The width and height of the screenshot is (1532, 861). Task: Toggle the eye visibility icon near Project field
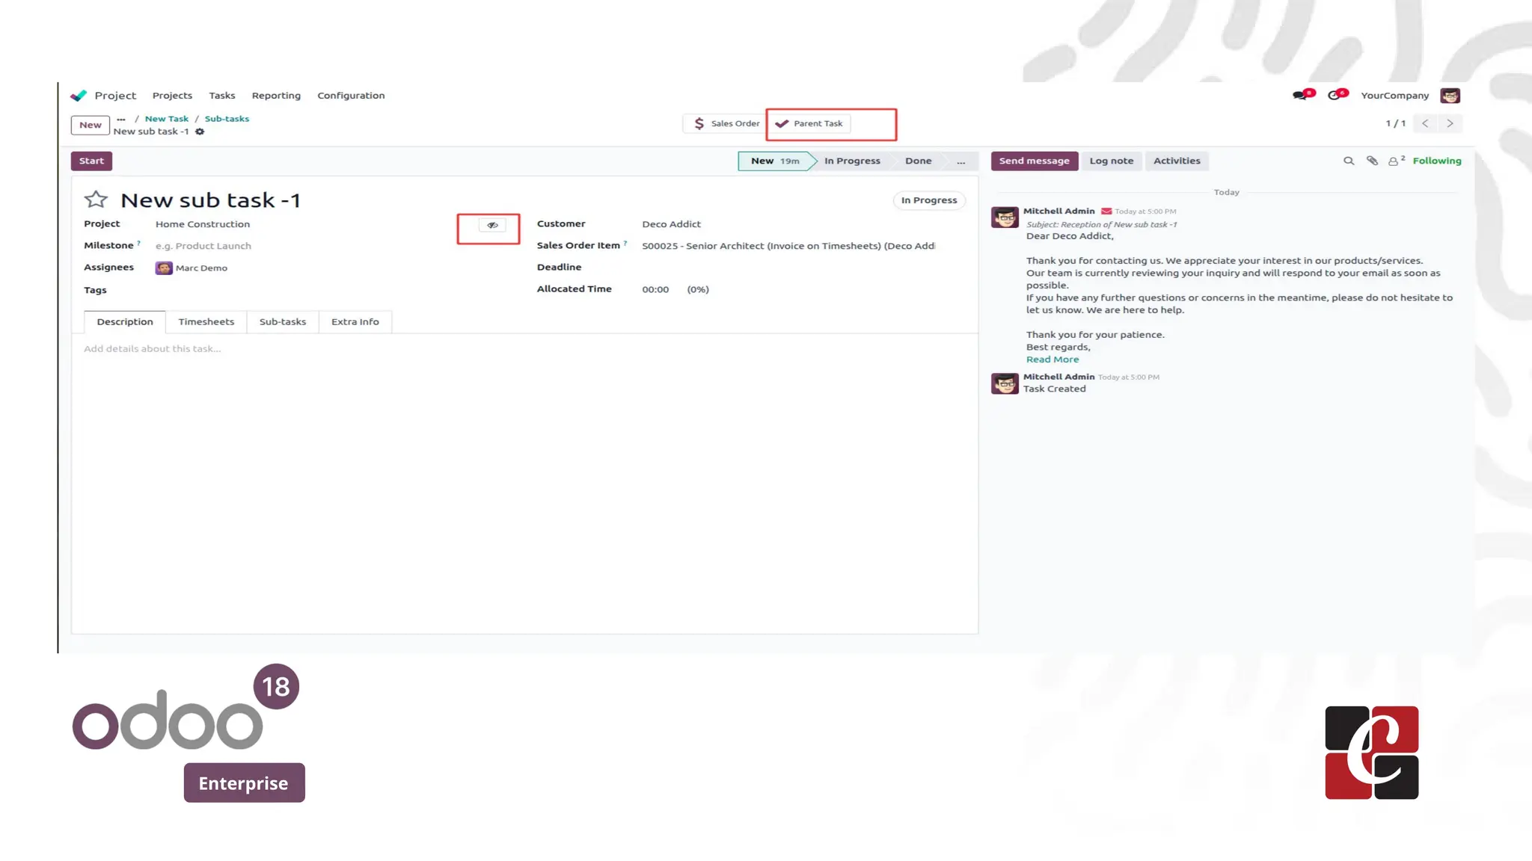click(x=492, y=225)
